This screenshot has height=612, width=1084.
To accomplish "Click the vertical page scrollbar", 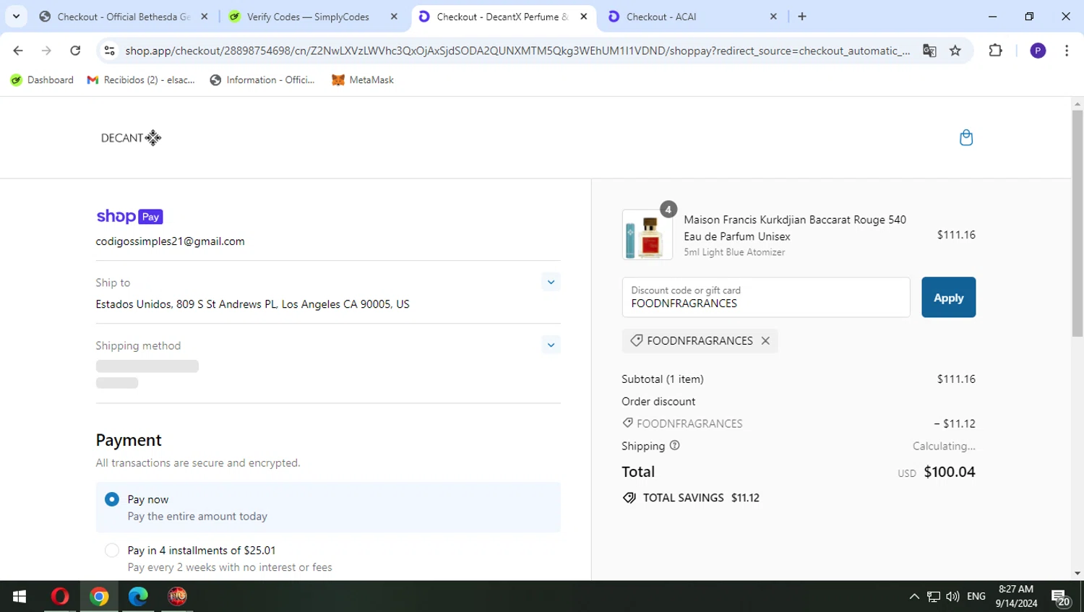I will click(x=1077, y=224).
